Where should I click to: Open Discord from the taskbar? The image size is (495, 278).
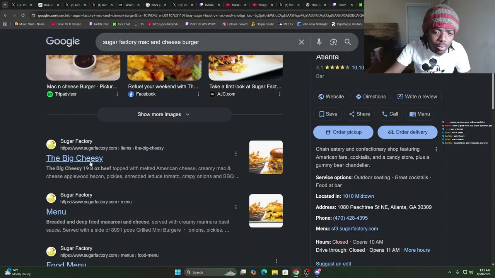317,272
